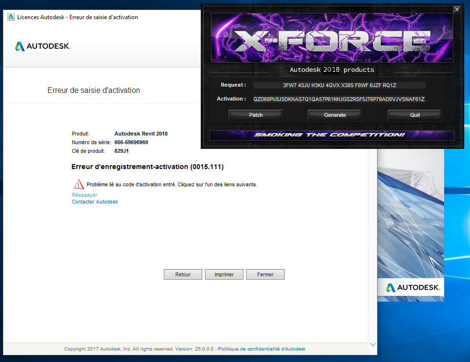This screenshot has width=470, height=362.
Task: Click the X-FORCE banner logo
Action: [x=332, y=38]
